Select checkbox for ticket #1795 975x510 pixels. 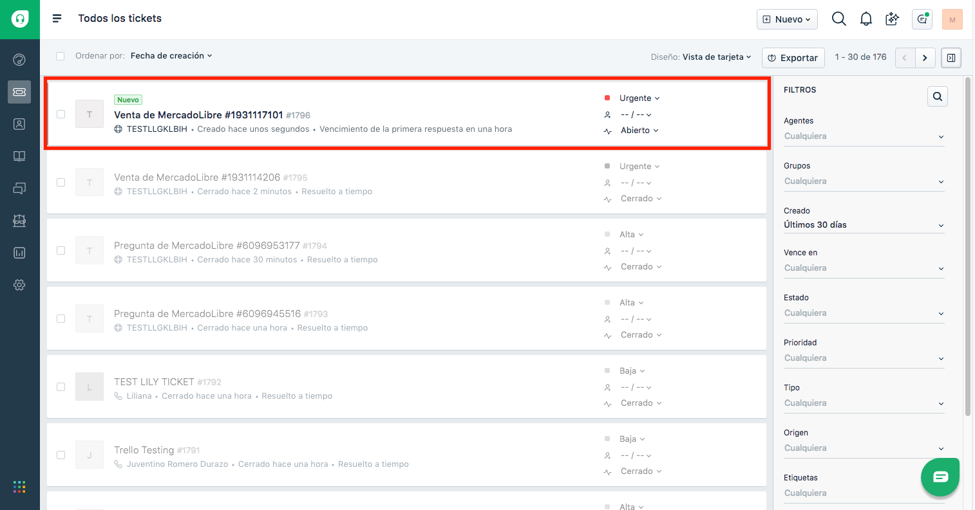(61, 183)
